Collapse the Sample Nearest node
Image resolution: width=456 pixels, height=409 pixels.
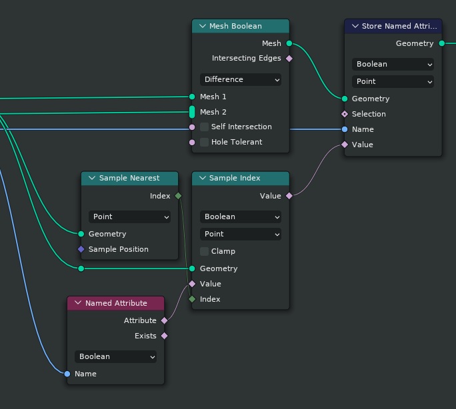(92, 178)
